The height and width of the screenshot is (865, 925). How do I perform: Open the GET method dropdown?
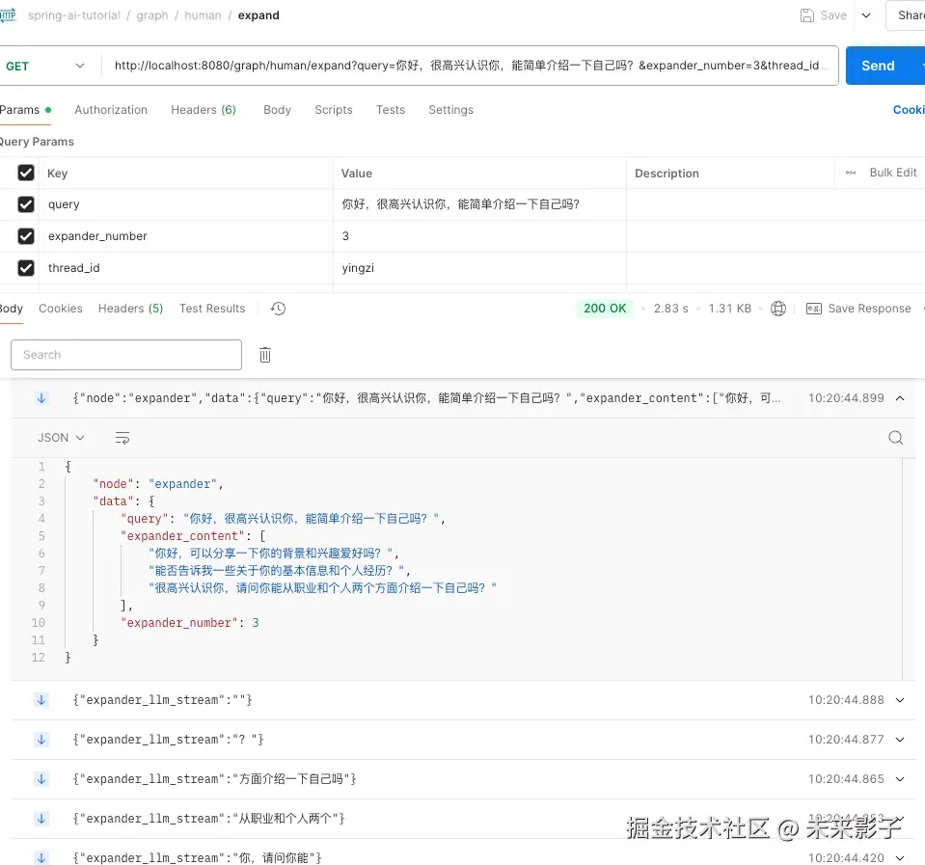(x=44, y=66)
